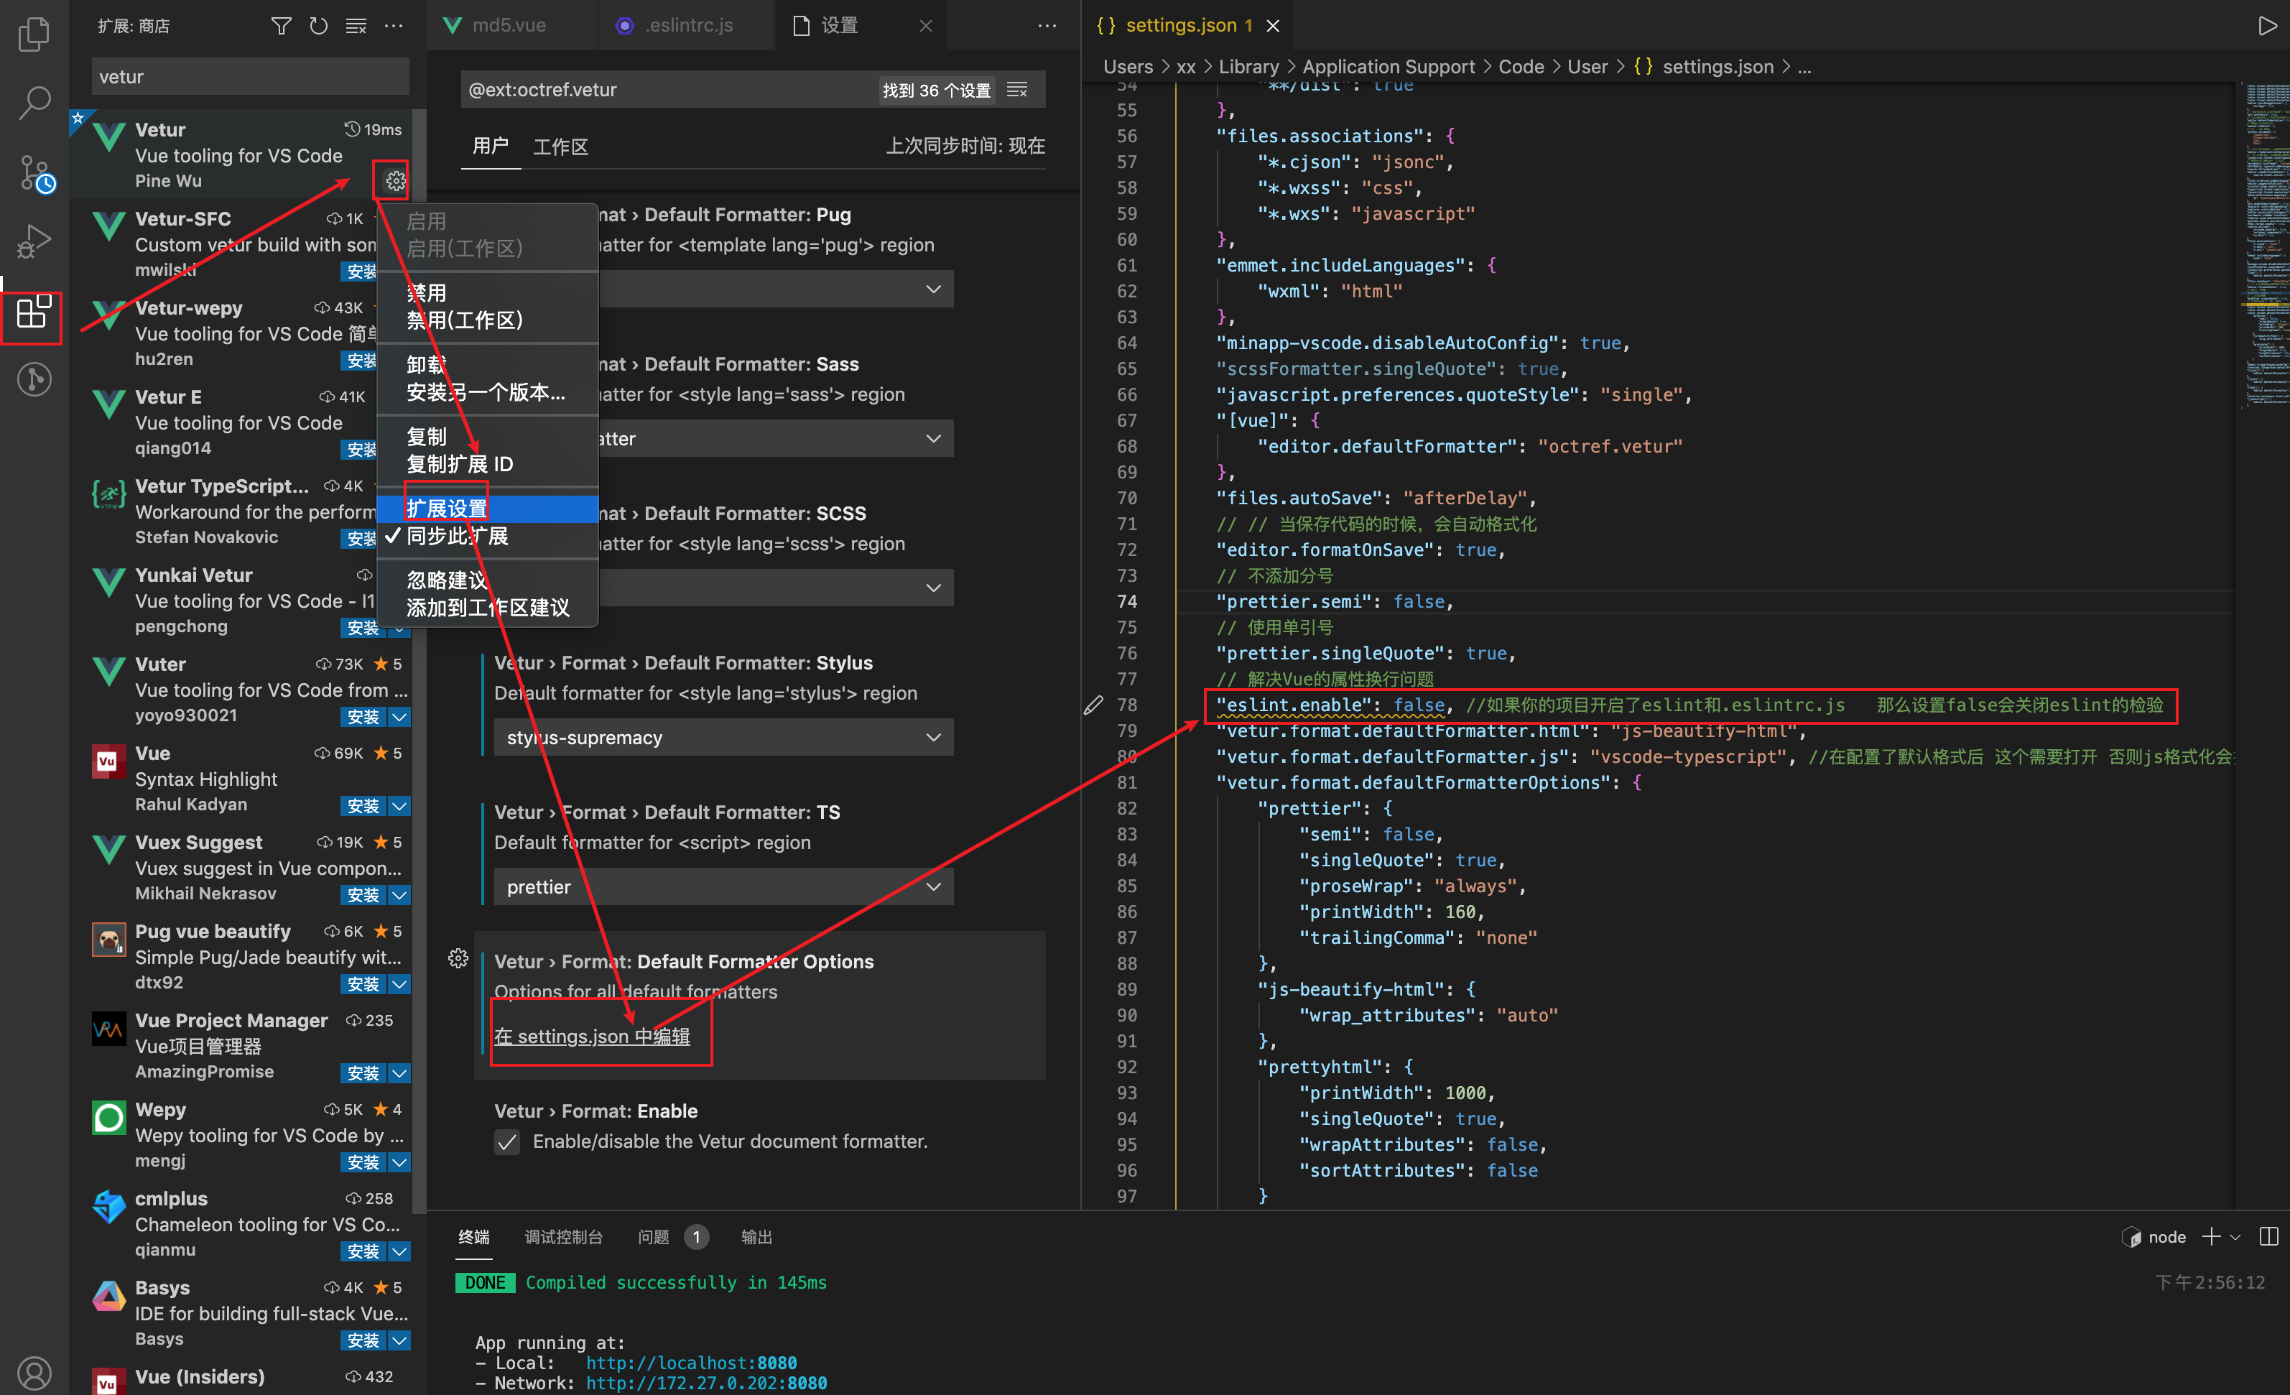Close the 设置 tab
This screenshot has width=2290, height=1395.
(926, 25)
